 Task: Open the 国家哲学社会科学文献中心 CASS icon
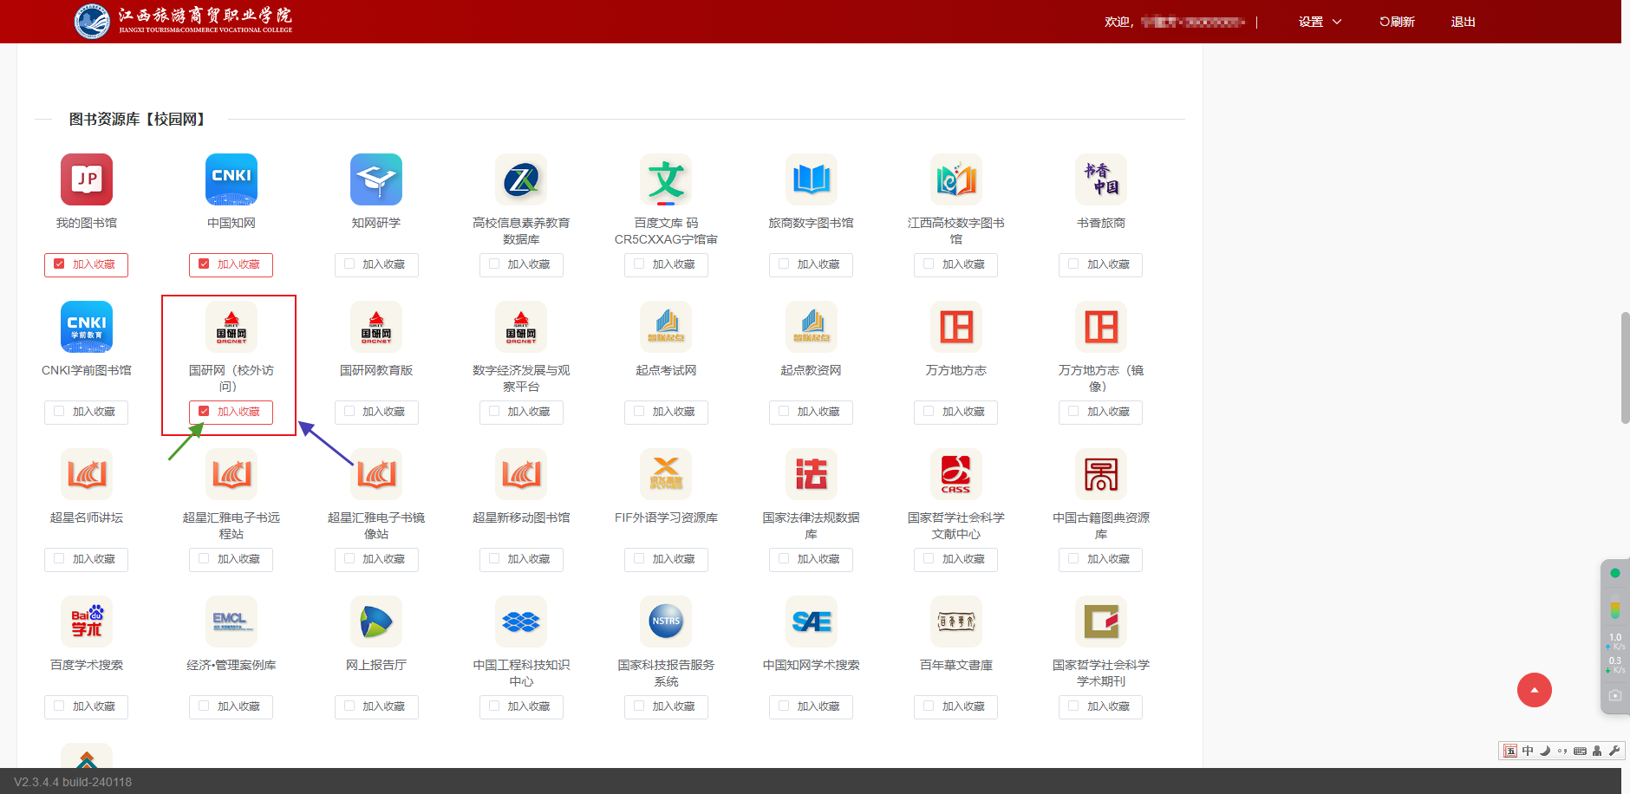pyautogui.click(x=956, y=474)
